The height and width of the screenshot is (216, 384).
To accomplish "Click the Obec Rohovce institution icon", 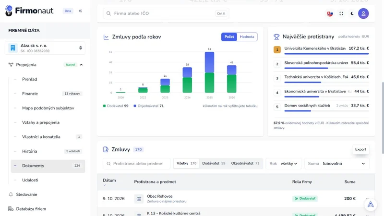I will [139, 199].
